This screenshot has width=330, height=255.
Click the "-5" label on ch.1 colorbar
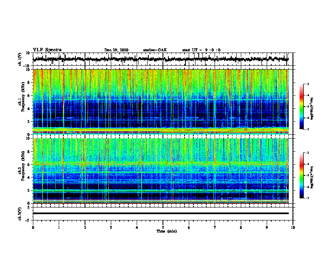(x=307, y=107)
